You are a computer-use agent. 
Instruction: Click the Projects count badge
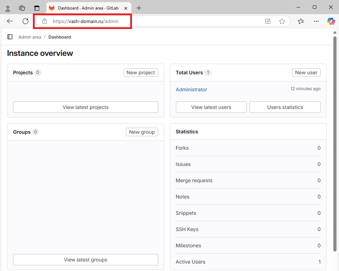point(38,73)
